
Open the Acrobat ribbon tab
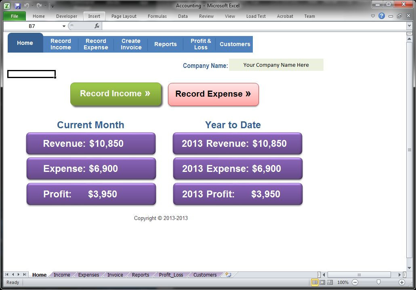tap(285, 16)
